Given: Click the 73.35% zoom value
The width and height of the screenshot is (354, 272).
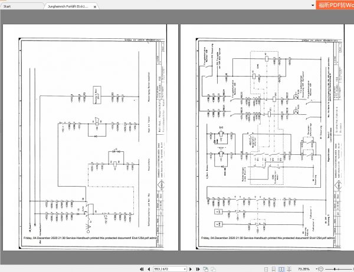Looking at the screenshot, I should coord(304,269).
